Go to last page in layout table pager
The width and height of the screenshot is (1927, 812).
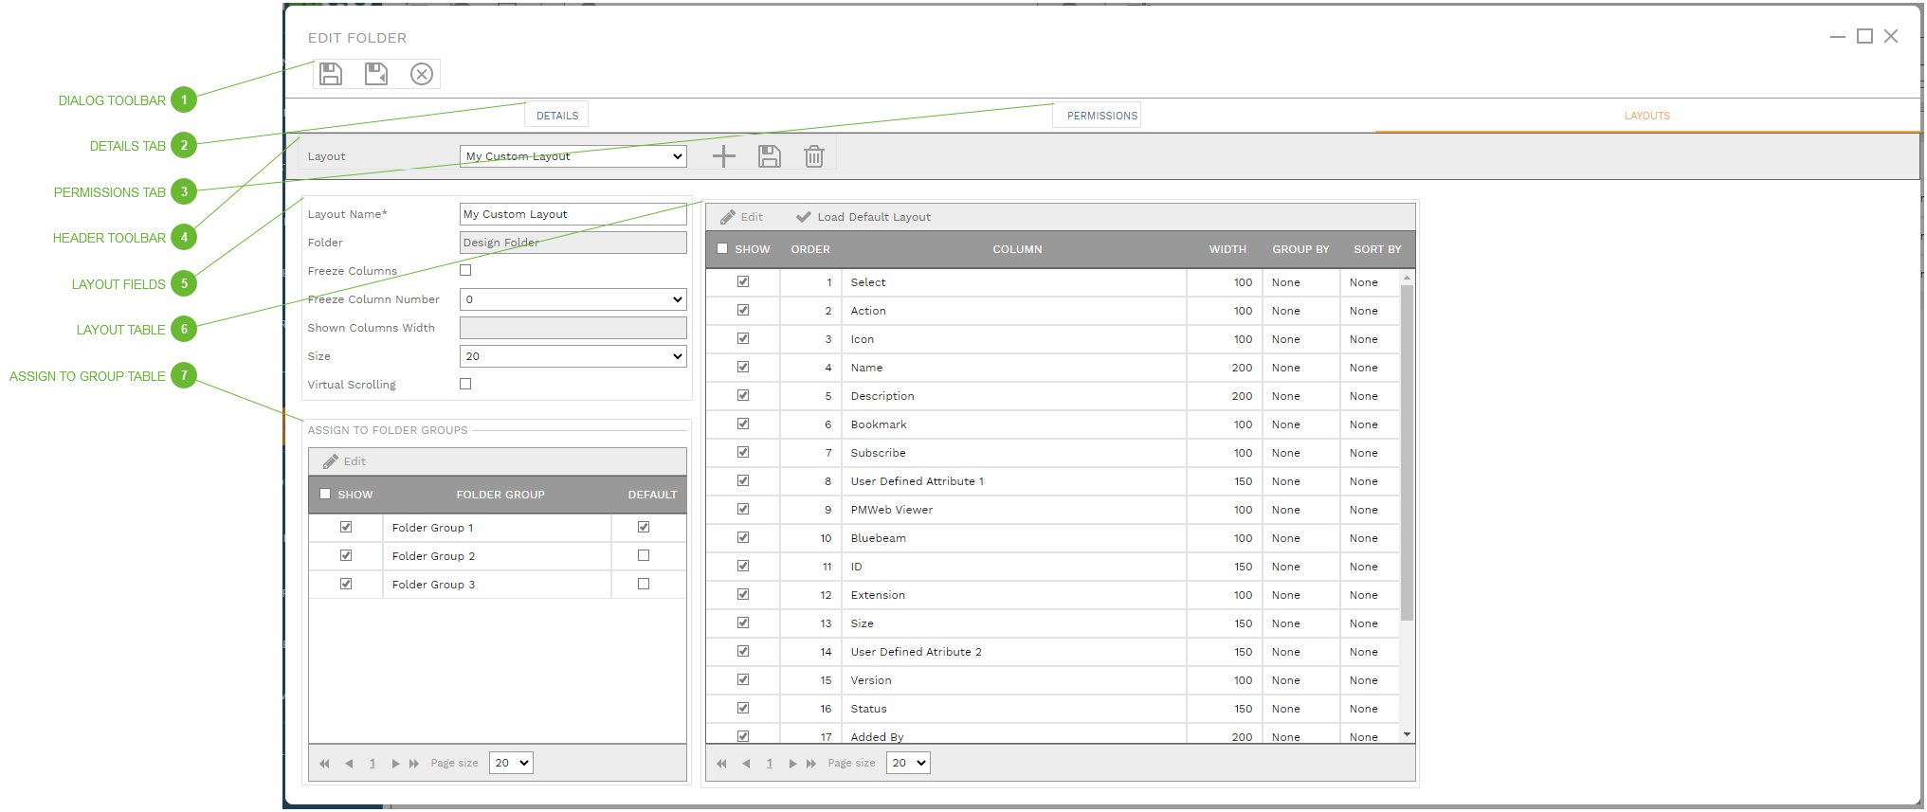(811, 764)
